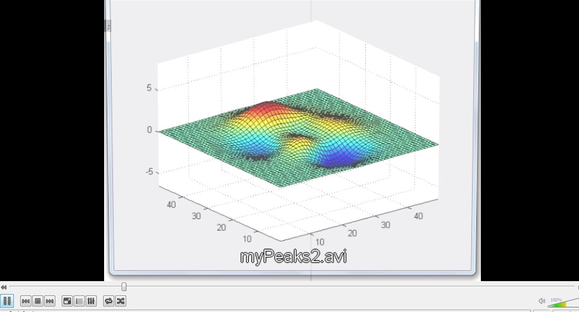The width and height of the screenshot is (579, 312).
Task: Stop the video playback
Action: (x=37, y=301)
